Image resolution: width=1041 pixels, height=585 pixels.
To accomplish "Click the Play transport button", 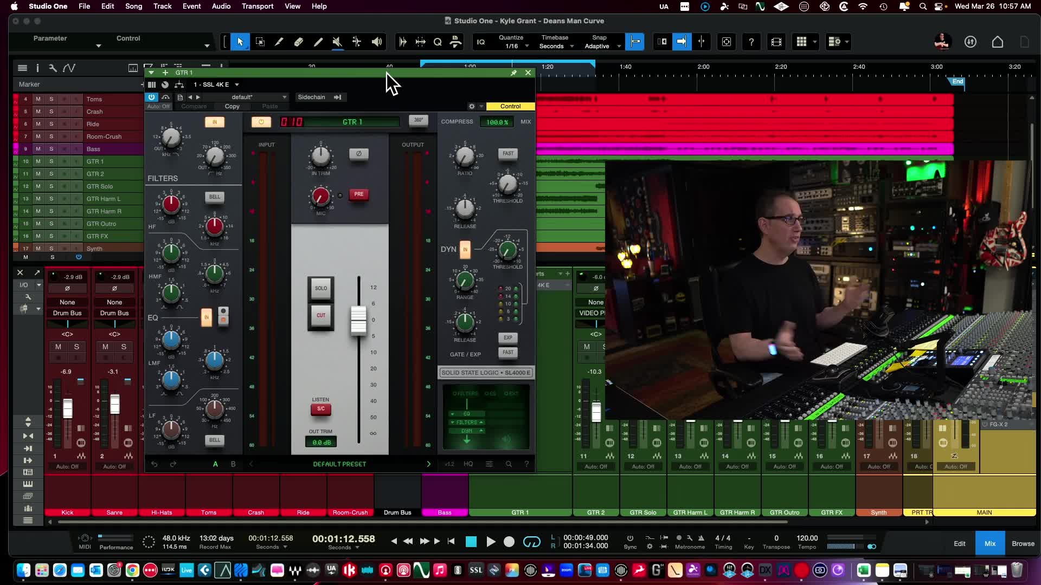I will pyautogui.click(x=491, y=542).
